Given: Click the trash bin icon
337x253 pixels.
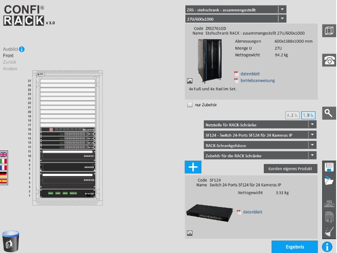Looking at the screenshot, I should tap(11, 241).
